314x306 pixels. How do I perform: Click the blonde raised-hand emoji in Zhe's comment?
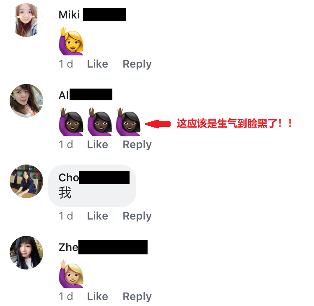click(x=71, y=274)
